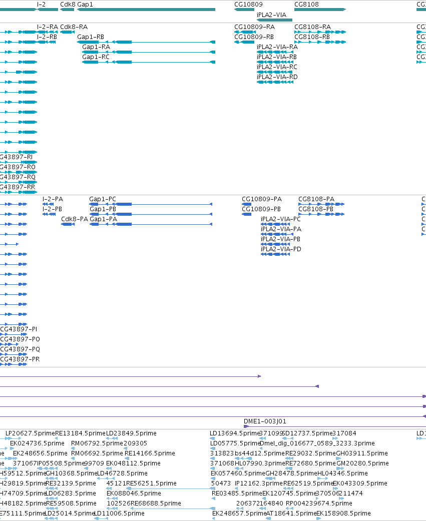Click the Gap1-PB protein feature
The width and height of the screenshot is (426, 521).
pyautogui.click(x=151, y=214)
